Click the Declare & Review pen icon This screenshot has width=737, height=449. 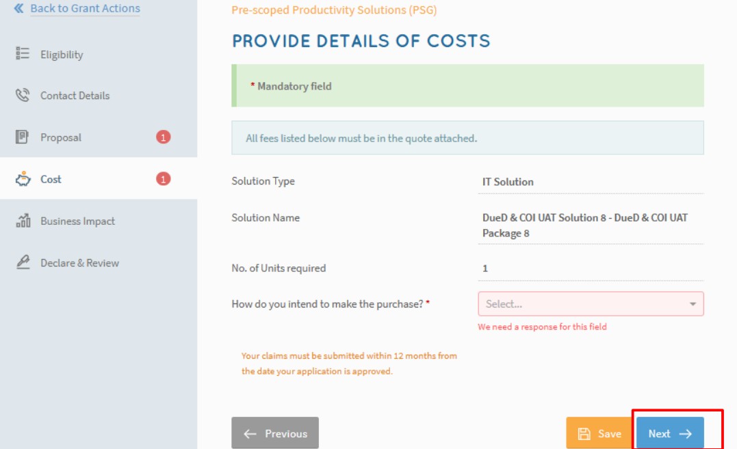pyautogui.click(x=23, y=262)
